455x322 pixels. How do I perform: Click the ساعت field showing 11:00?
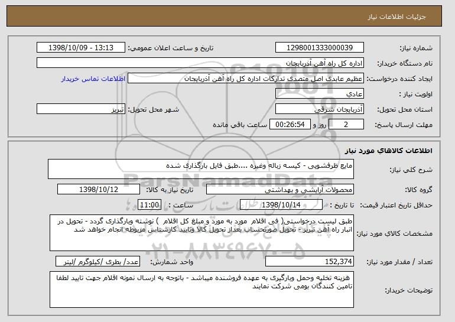[x=149, y=205]
